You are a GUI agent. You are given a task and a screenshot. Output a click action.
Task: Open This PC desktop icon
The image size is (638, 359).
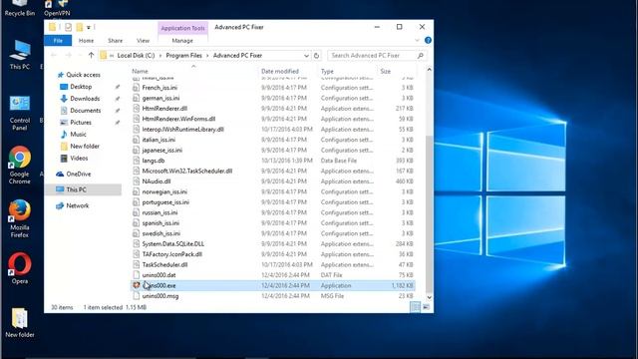point(20,55)
